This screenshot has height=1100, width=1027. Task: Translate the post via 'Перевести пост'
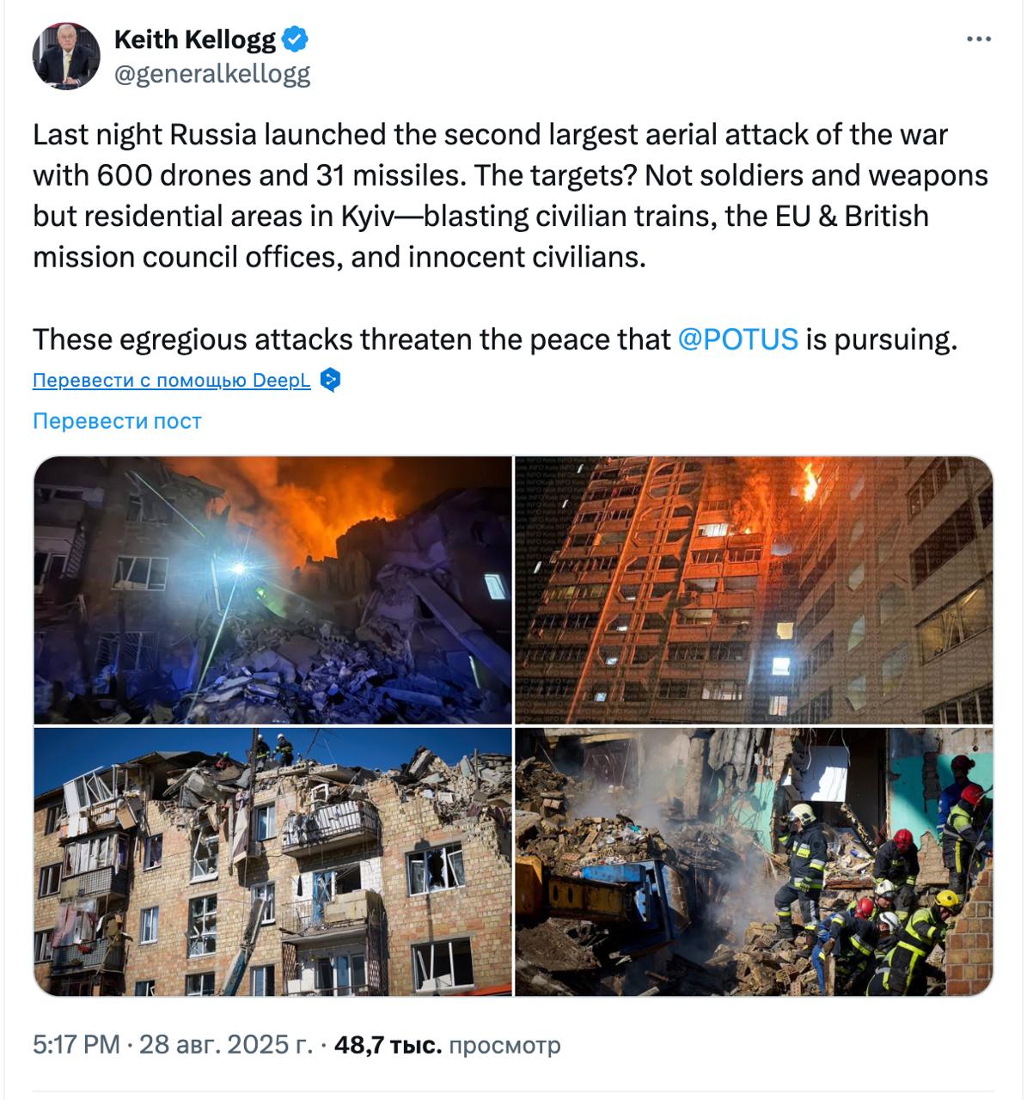tap(117, 419)
